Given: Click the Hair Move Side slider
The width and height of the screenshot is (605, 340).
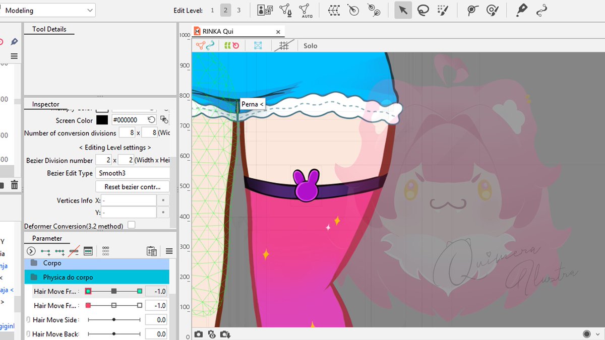Looking at the screenshot, I should [x=114, y=319].
